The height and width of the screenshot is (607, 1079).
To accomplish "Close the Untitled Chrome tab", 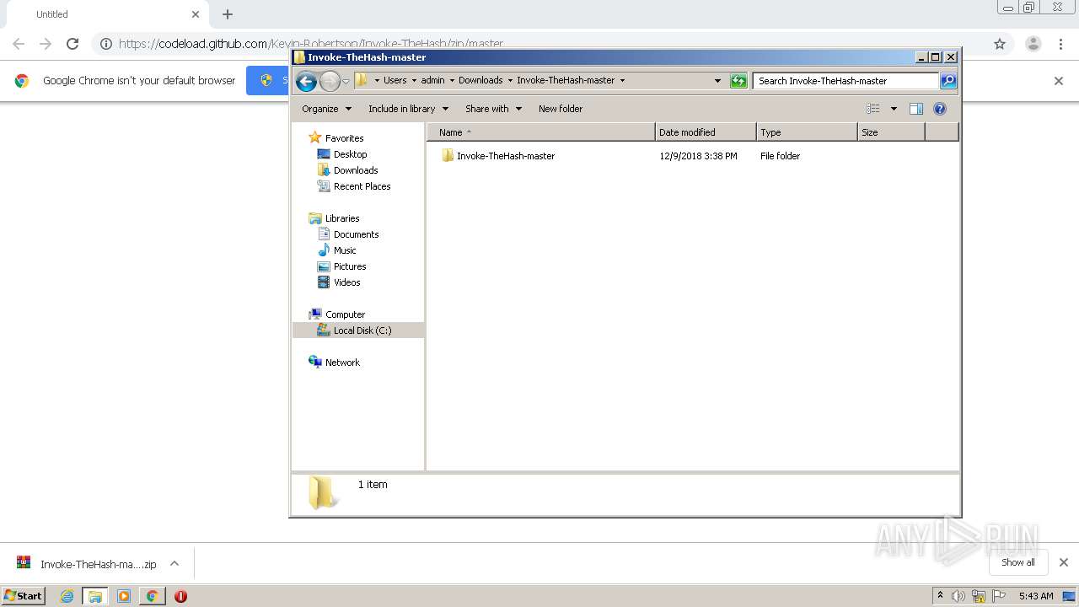I will [x=196, y=14].
